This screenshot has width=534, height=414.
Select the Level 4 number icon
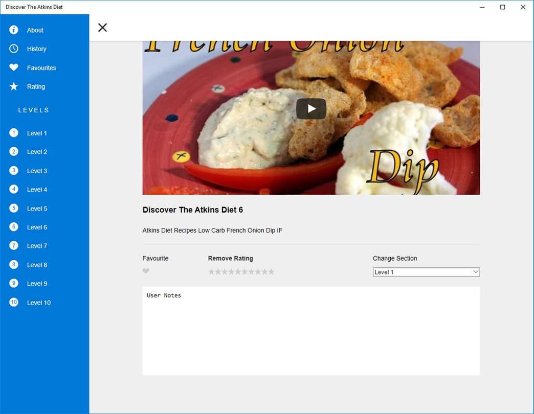(14, 189)
